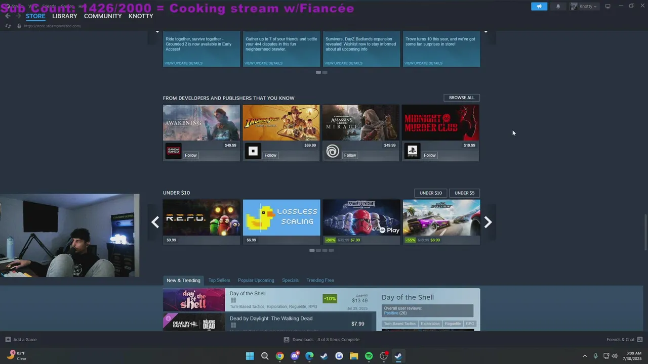The width and height of the screenshot is (648, 364).
Task: Select the second page dot of the updates carousel
Action: pos(325,72)
